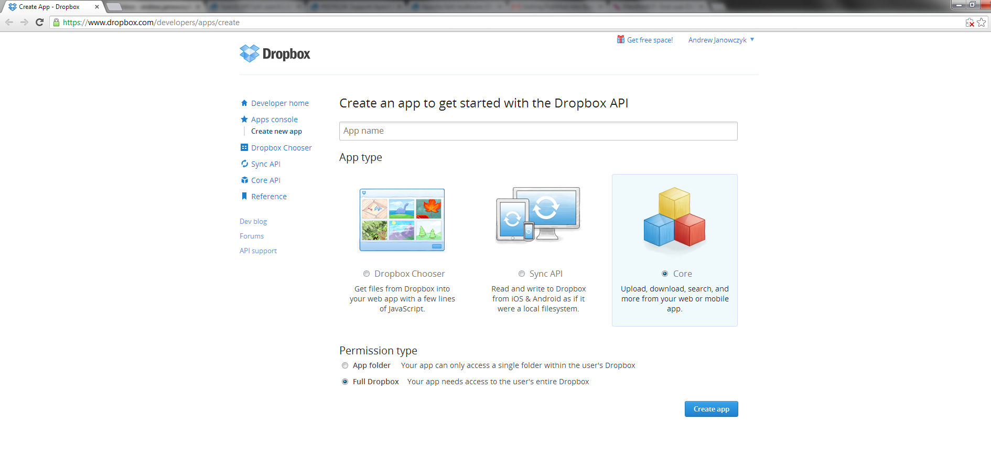Click the Dropbox logo icon
This screenshot has width=991, height=455.
[x=250, y=53]
